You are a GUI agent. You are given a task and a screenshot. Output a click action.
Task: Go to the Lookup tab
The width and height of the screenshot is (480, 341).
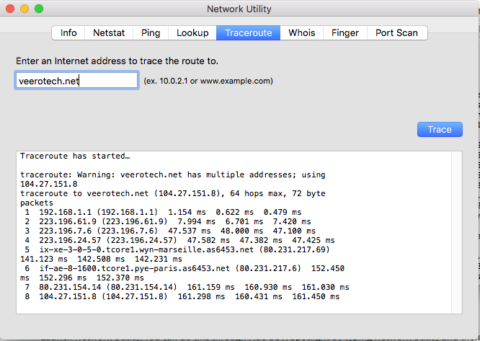point(192,32)
